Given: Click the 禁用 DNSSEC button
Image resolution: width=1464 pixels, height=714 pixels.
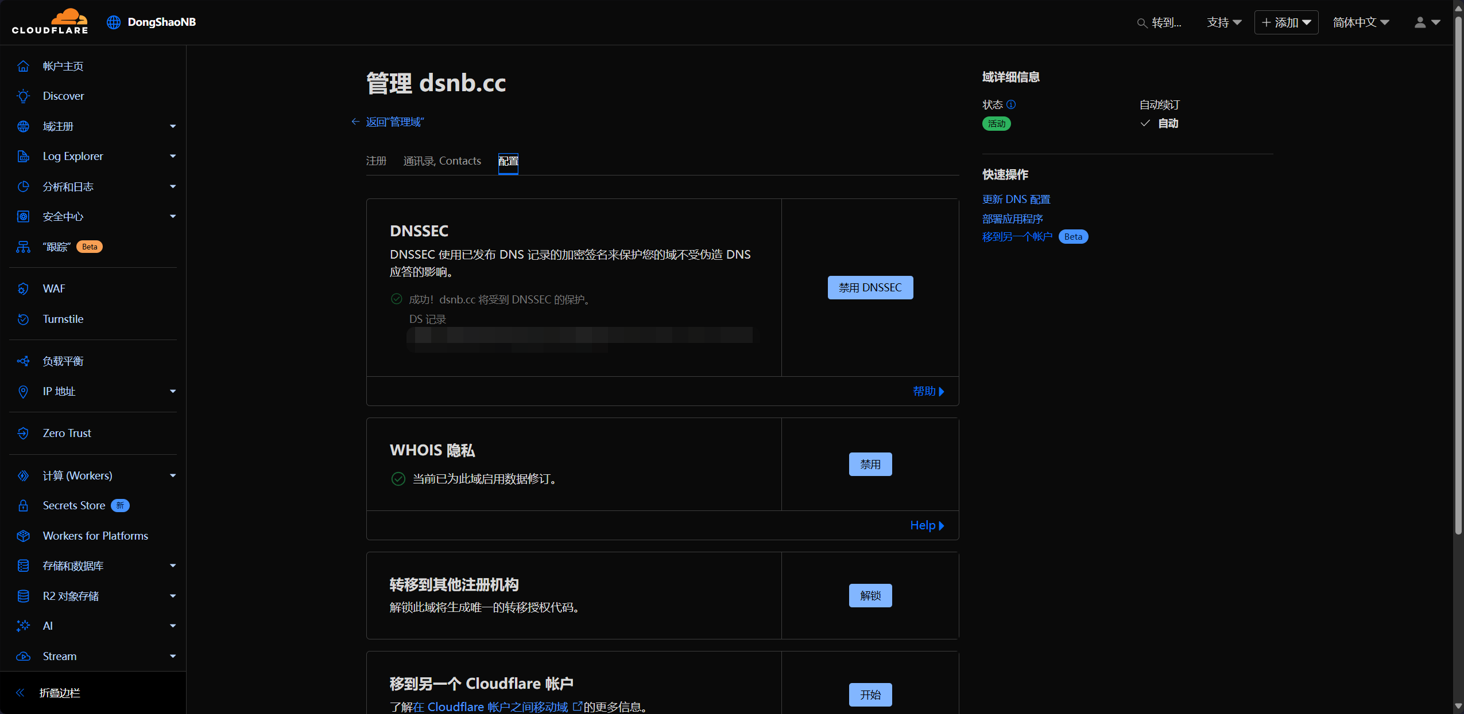Looking at the screenshot, I should [870, 287].
